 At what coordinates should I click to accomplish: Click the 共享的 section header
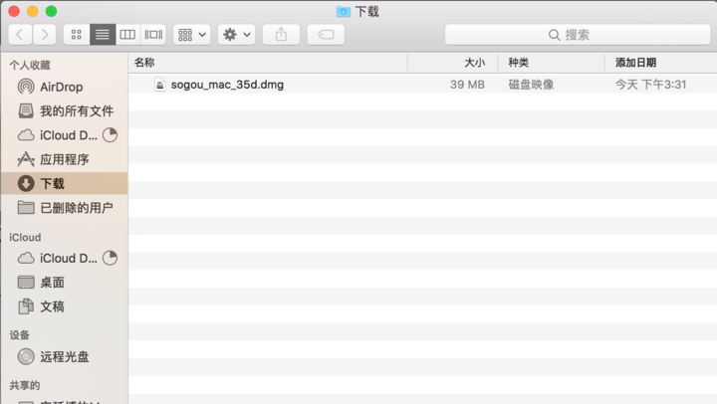point(25,385)
